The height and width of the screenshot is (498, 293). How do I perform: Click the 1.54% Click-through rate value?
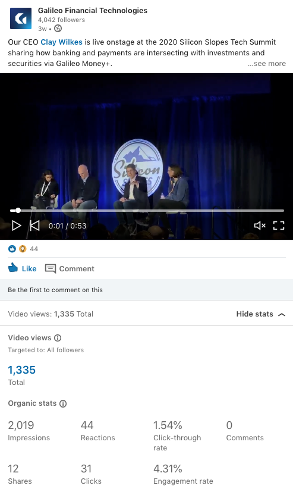point(168,425)
